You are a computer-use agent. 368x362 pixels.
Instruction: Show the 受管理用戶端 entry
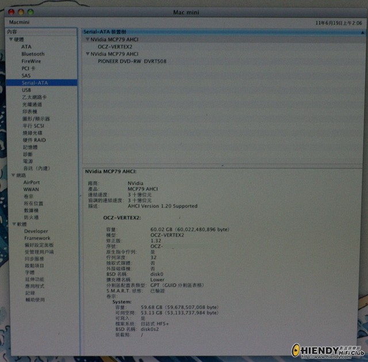[39, 252]
